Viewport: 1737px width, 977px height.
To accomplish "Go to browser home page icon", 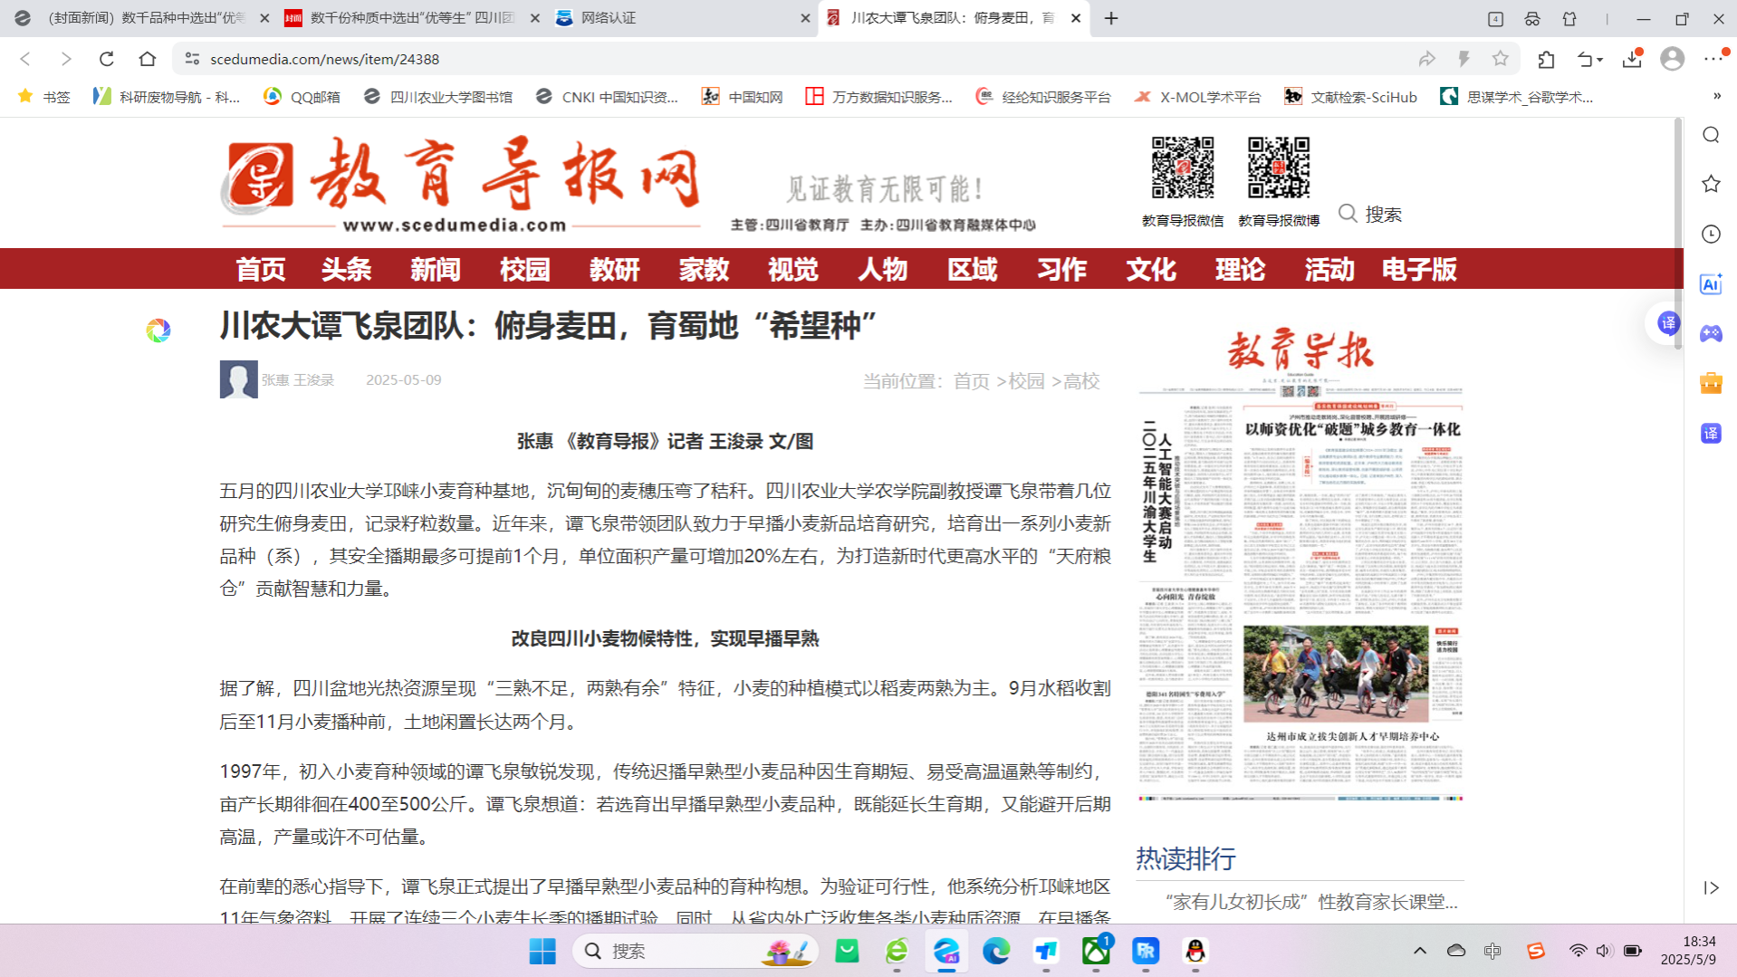I will tap(148, 59).
